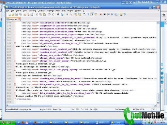Click the Cut scissors icon
This screenshot has height=125, width=167.
pyautogui.click(x=37, y=14)
